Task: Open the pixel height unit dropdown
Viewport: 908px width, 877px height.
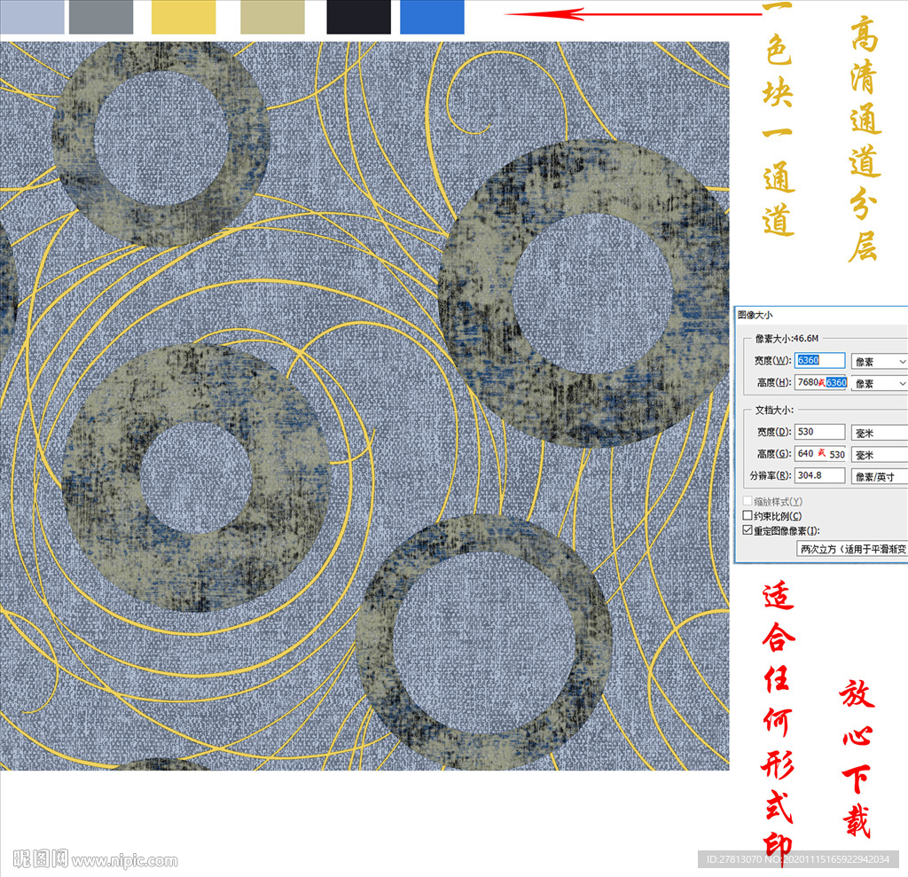Action: tap(879, 383)
